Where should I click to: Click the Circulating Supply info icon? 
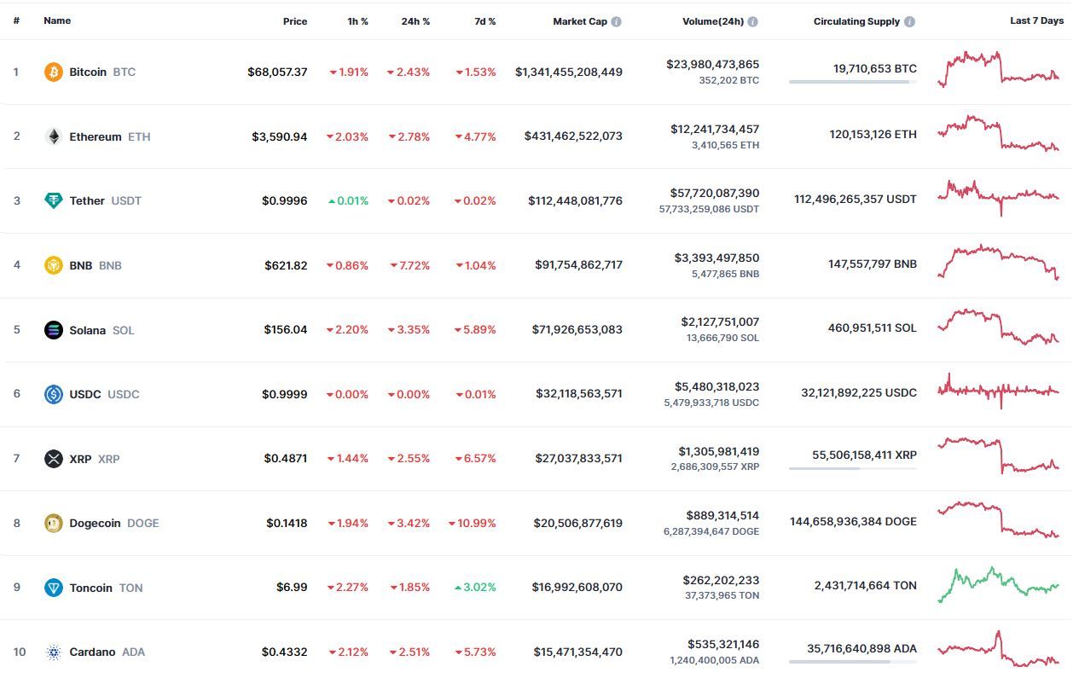click(909, 21)
